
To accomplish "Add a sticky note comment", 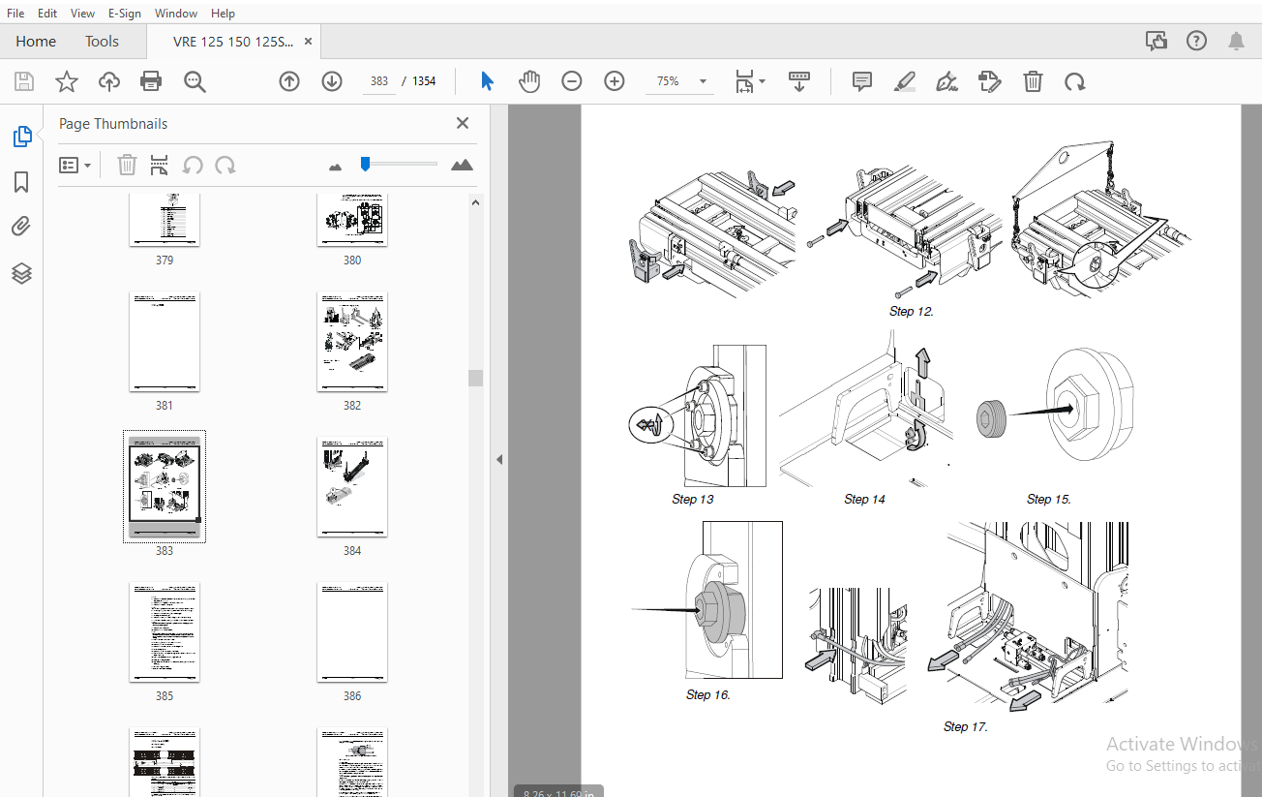I will [862, 81].
